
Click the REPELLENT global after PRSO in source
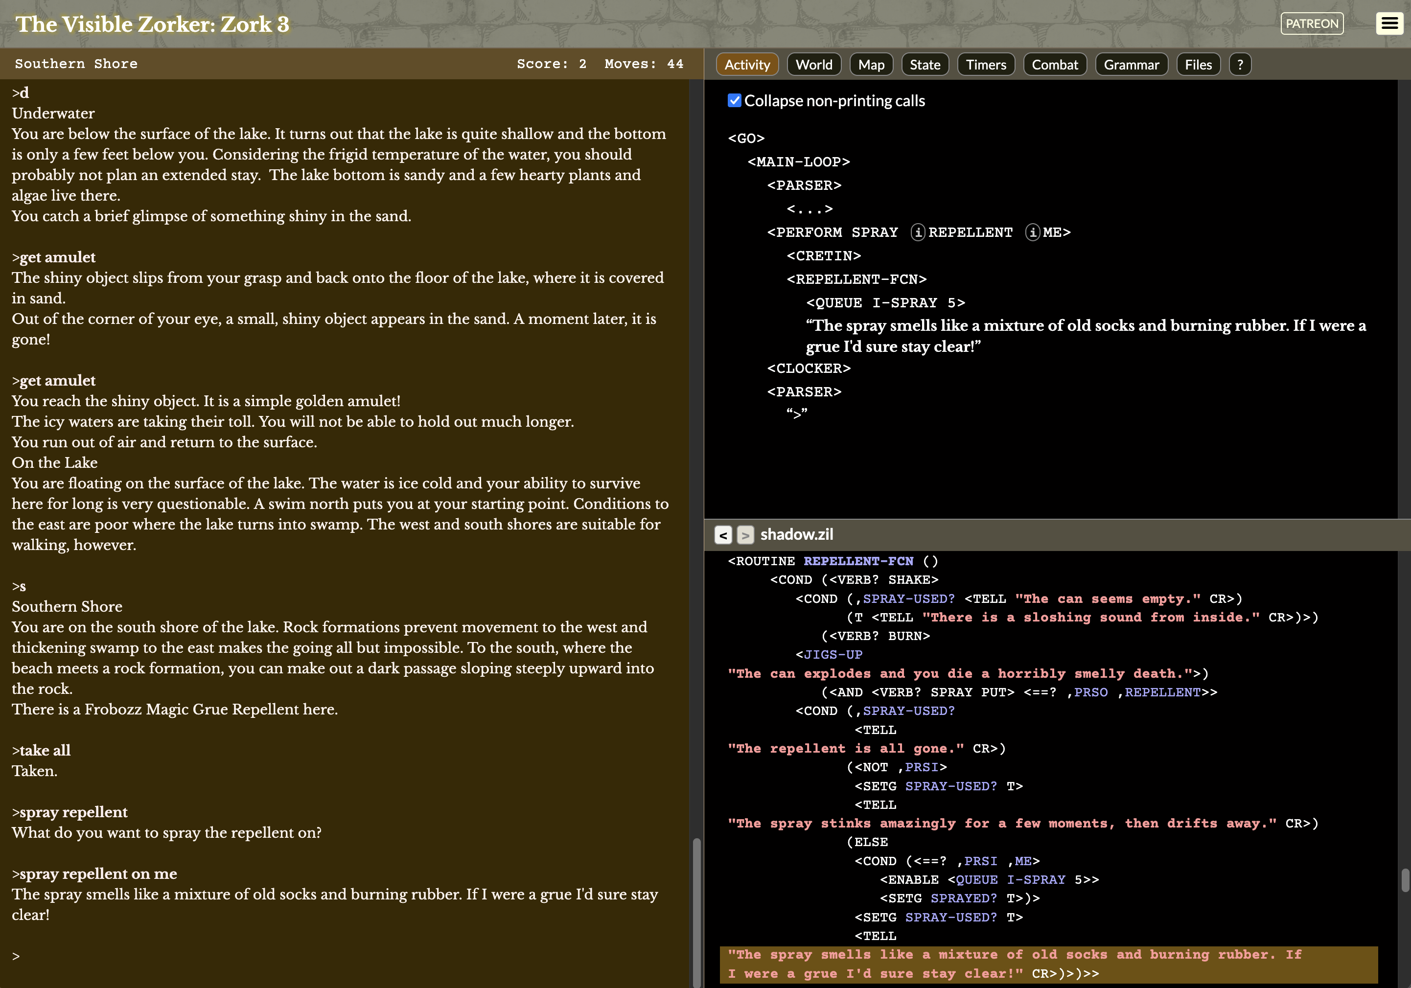tap(1163, 692)
